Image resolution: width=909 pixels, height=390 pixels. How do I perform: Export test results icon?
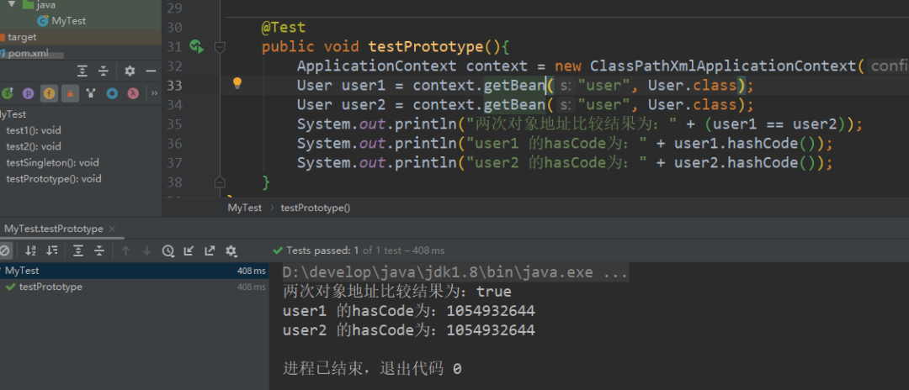pos(210,250)
